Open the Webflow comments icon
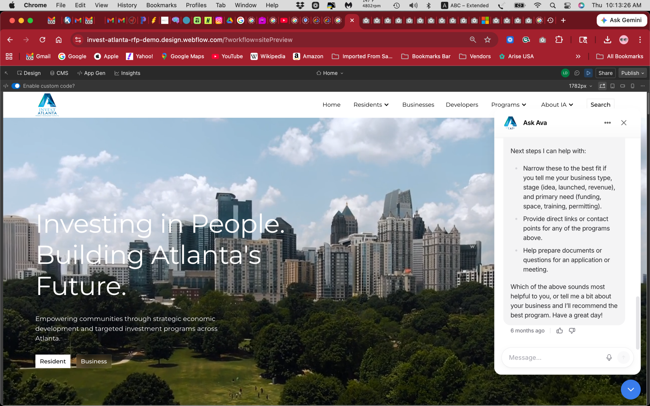 click(x=577, y=73)
